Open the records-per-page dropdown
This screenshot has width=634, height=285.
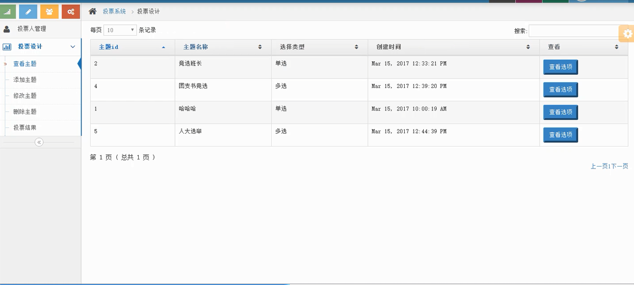(120, 30)
